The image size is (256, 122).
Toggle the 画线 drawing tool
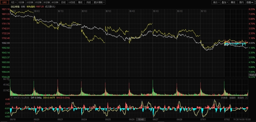point(233,2)
